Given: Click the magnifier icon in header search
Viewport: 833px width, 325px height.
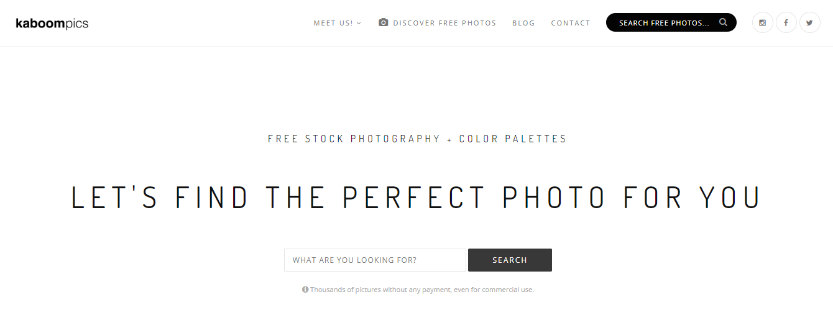Looking at the screenshot, I should coord(723,22).
